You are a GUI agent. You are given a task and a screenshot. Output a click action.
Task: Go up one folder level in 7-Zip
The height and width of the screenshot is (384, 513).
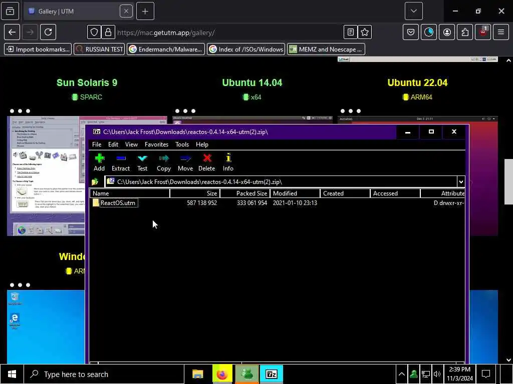click(95, 182)
